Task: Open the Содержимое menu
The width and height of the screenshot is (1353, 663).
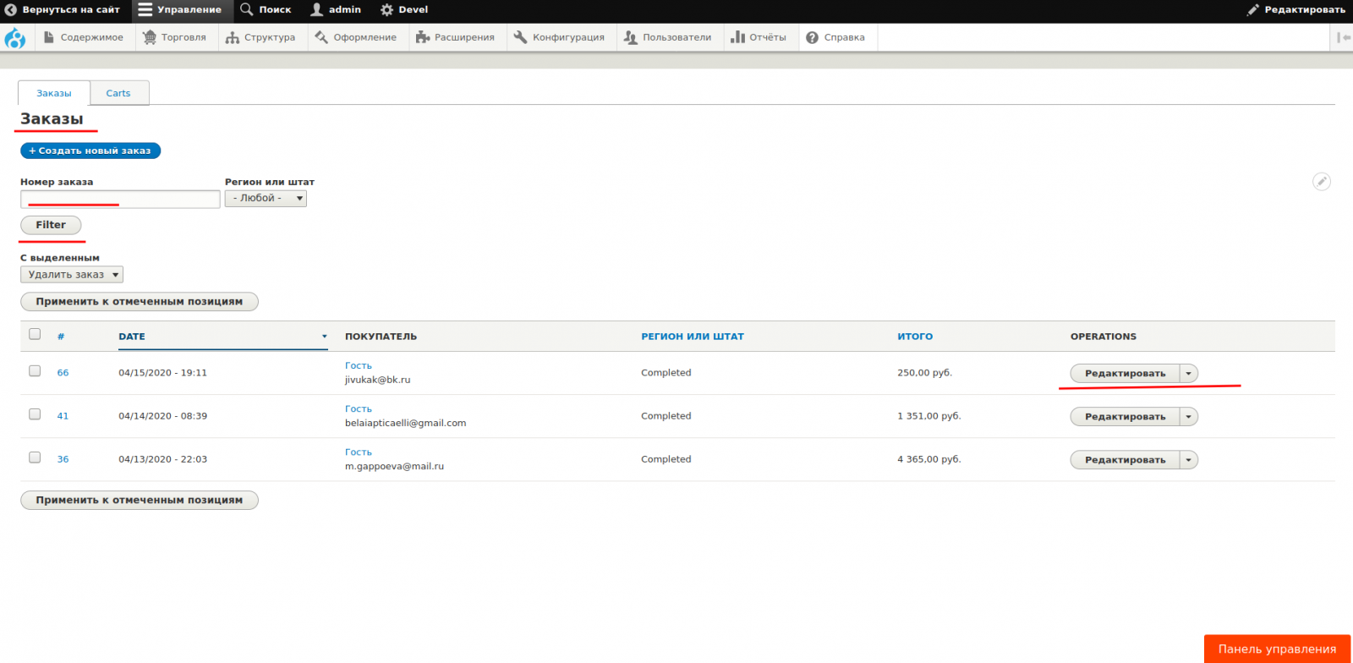Action: click(84, 37)
